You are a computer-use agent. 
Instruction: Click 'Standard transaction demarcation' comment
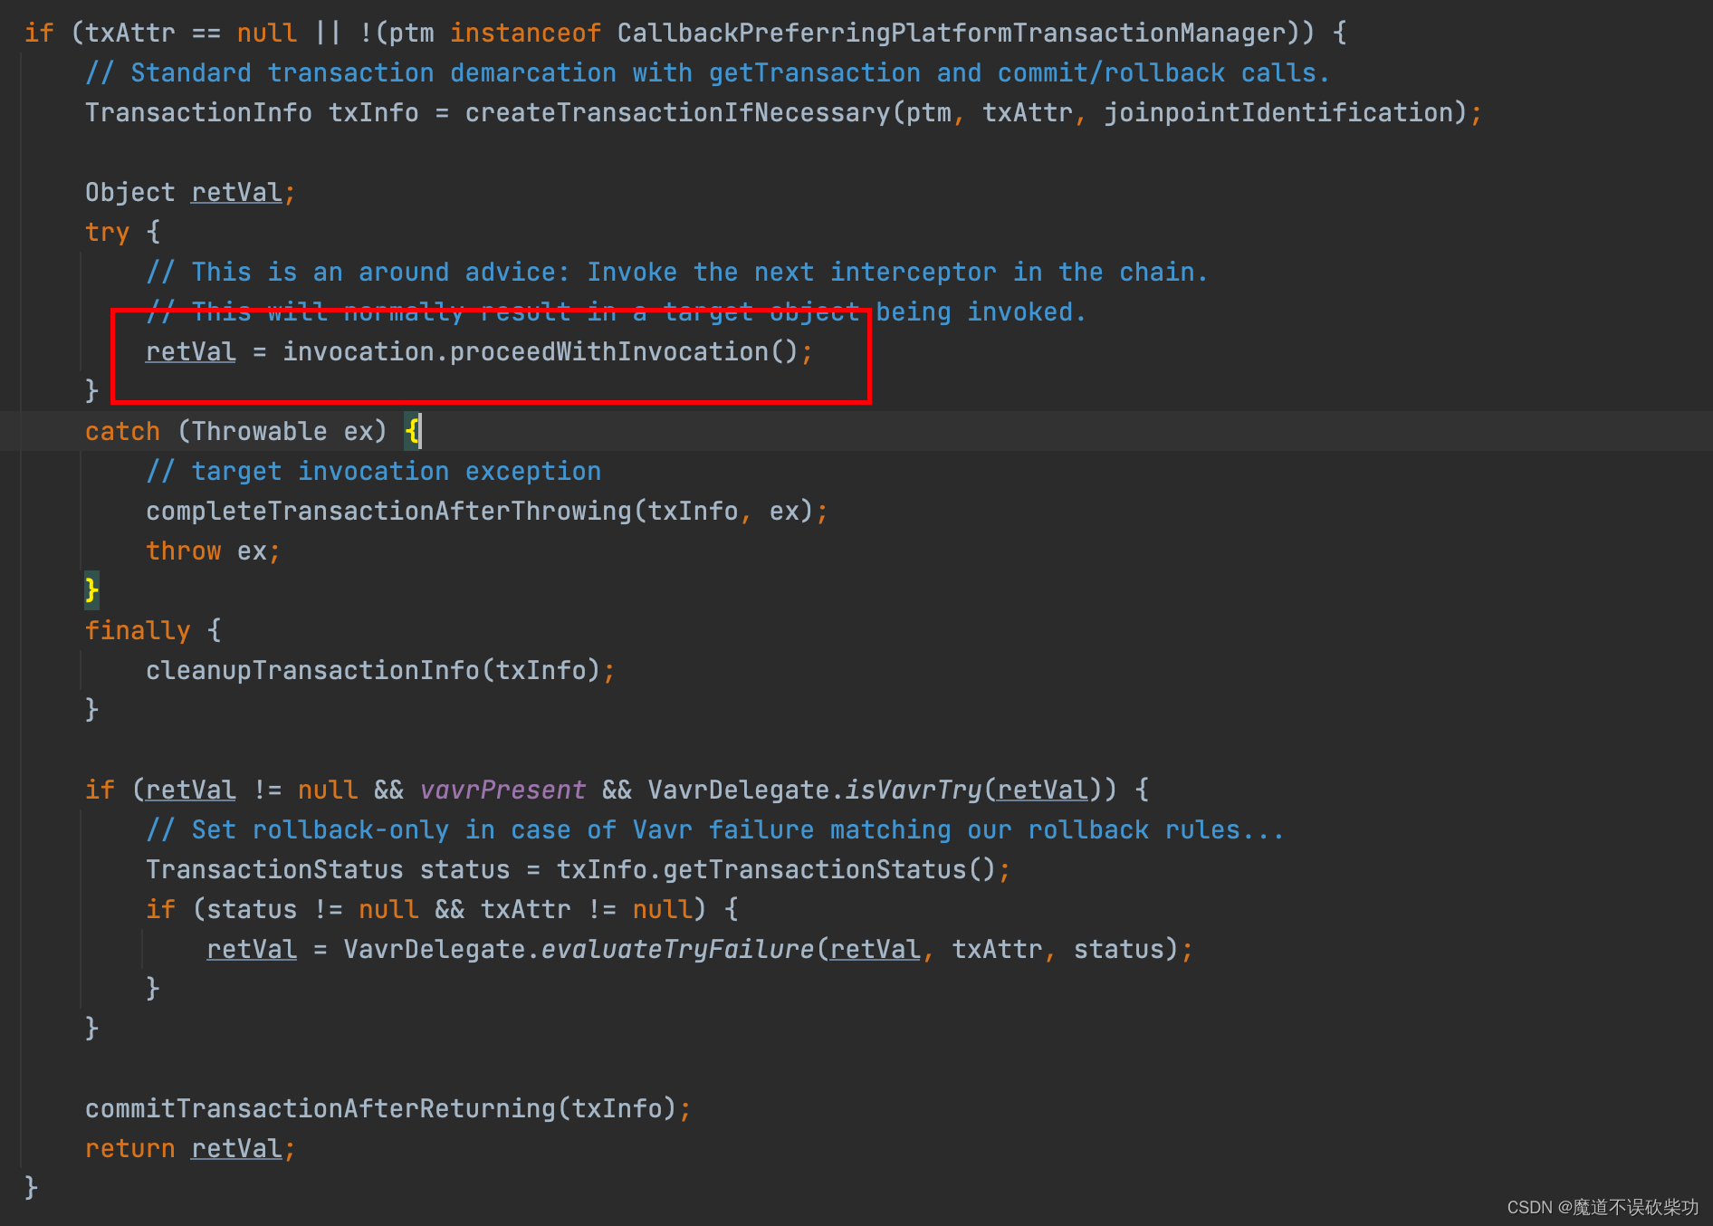coord(708,73)
